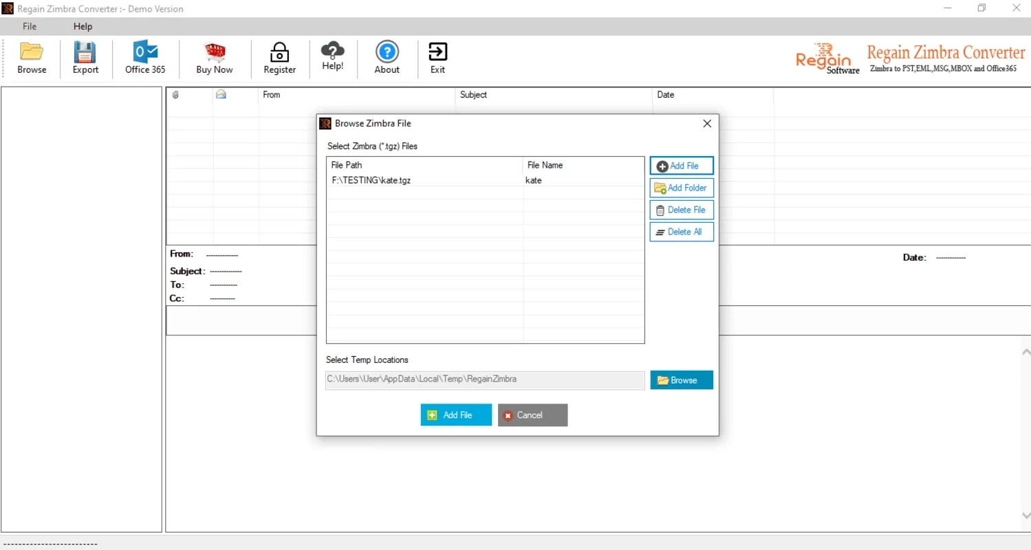The height and width of the screenshot is (550, 1031).
Task: Click the Browse Zimbra File dialog title icon
Action: pos(326,124)
